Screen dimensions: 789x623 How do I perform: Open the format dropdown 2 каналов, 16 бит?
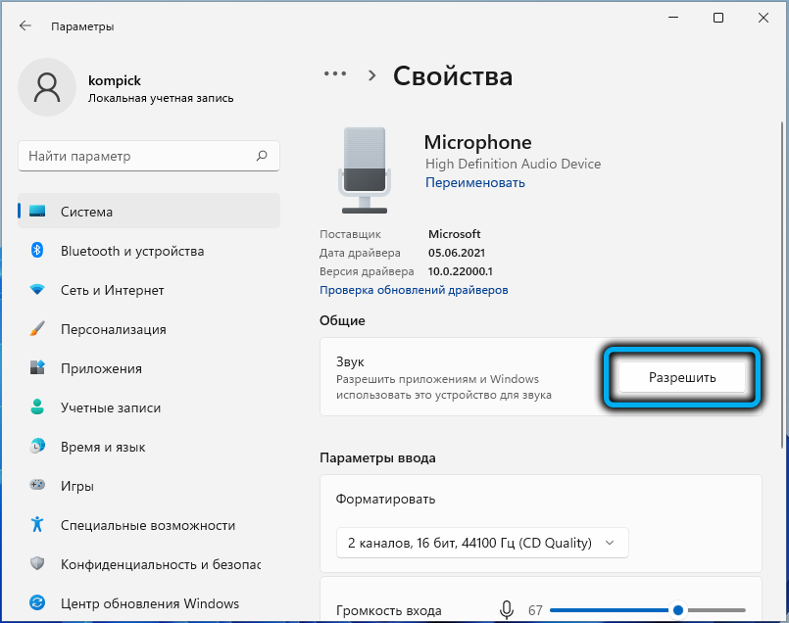pyautogui.click(x=481, y=542)
